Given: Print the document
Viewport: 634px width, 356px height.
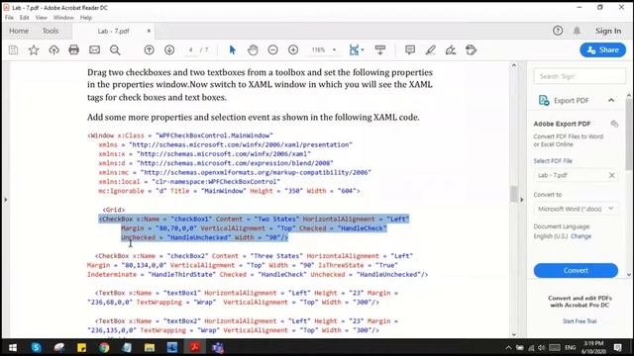Looking at the screenshot, I should (73, 50).
